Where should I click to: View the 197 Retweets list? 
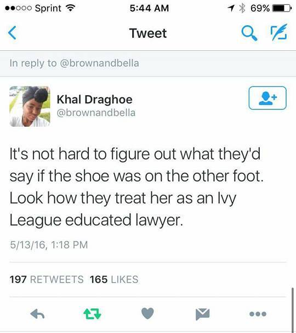pos(47,279)
